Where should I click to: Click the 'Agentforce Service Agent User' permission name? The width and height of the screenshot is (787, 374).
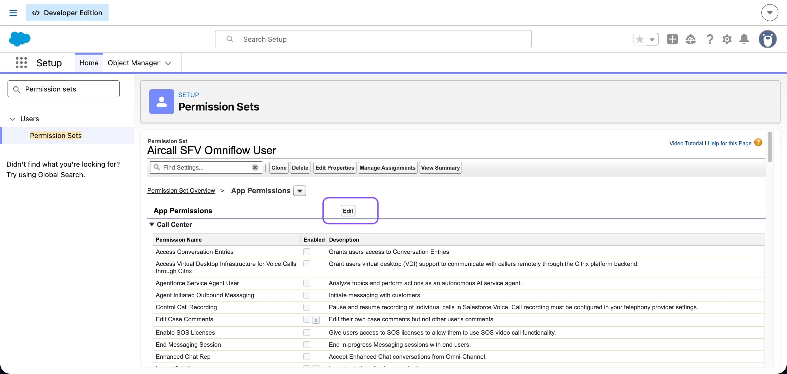pyautogui.click(x=197, y=283)
